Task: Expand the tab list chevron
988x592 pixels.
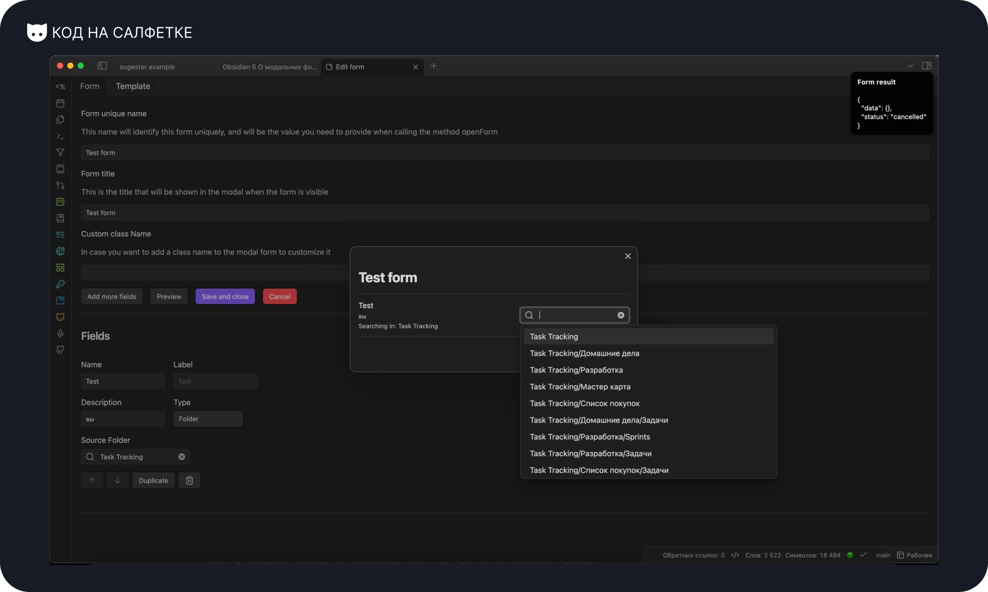Action: (910, 66)
